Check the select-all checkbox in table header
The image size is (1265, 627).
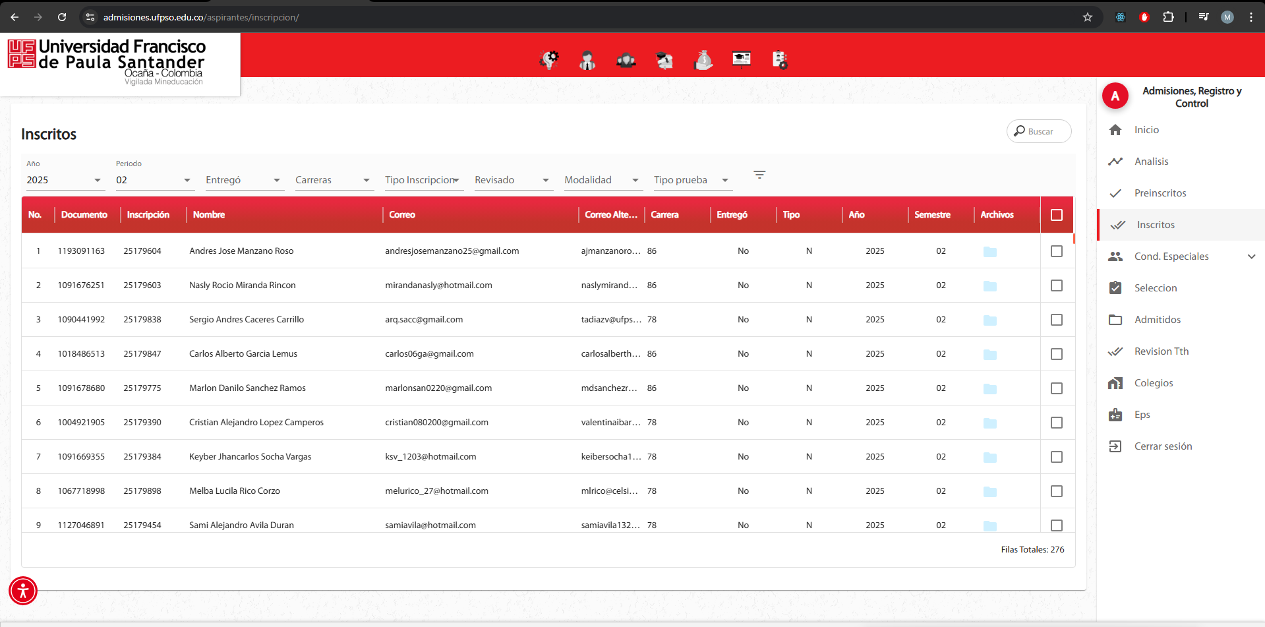coord(1056,215)
